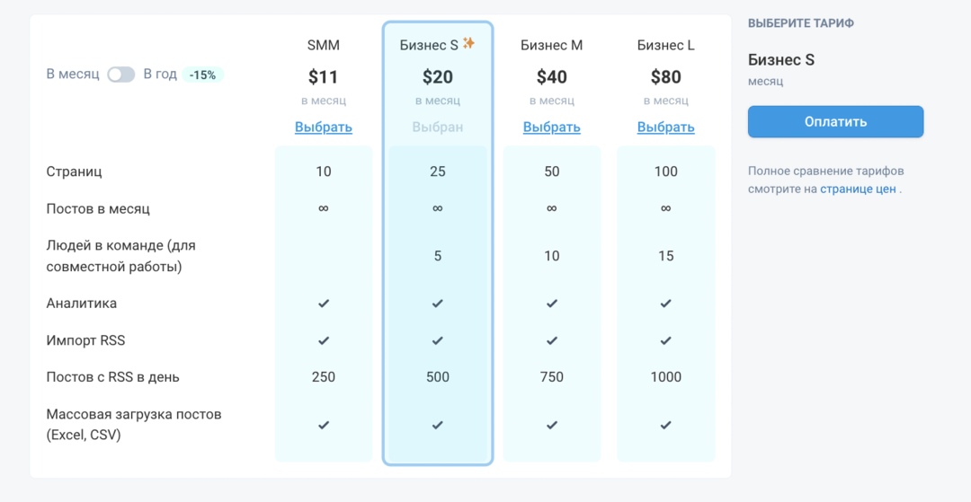This screenshot has height=502, width=971.
Task: Click the Импорт RSS checkmark under Бизнес L
Action: tap(666, 340)
